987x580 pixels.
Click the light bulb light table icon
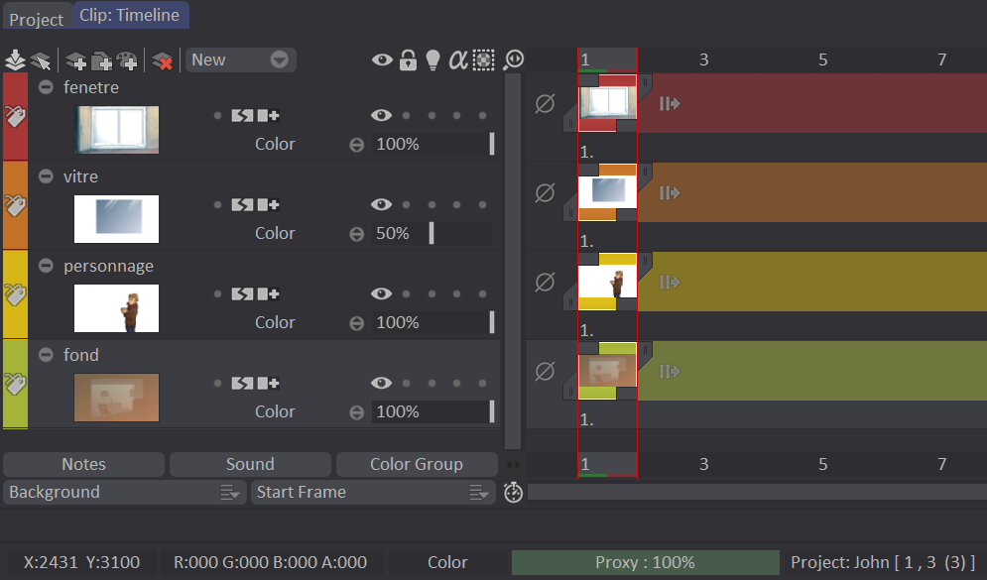[432, 59]
